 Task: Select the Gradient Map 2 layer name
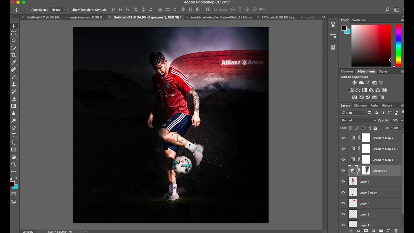tap(383, 138)
